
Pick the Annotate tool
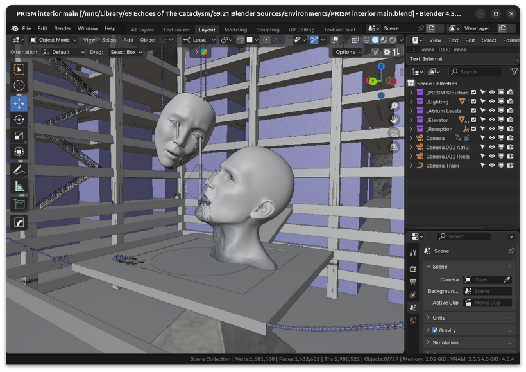tap(19, 170)
